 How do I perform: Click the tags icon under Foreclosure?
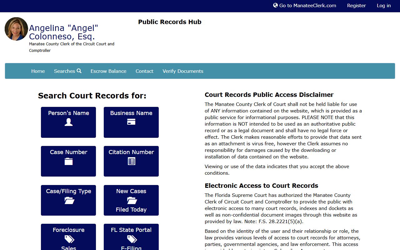pos(69,239)
